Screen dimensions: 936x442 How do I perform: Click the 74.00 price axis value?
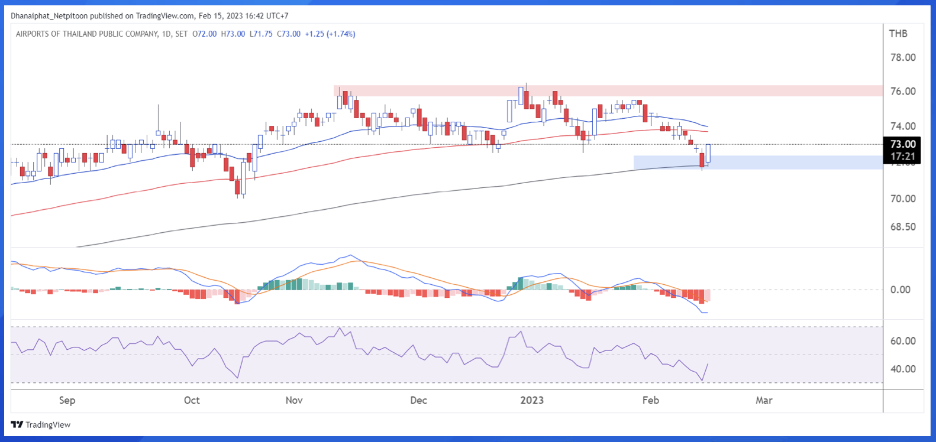click(903, 126)
